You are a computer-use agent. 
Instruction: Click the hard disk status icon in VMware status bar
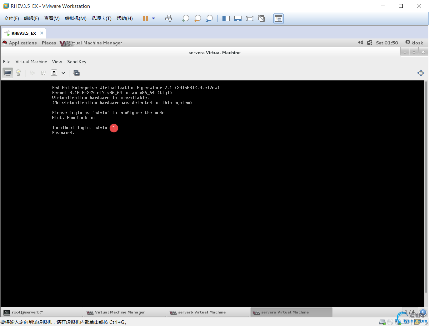[382, 322]
